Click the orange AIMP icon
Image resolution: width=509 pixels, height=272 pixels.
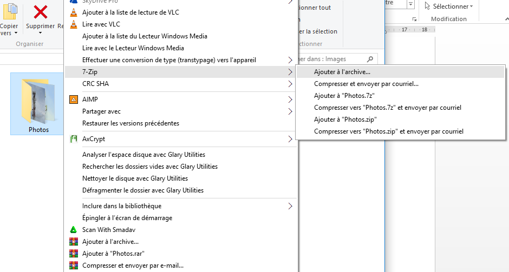coord(74,99)
